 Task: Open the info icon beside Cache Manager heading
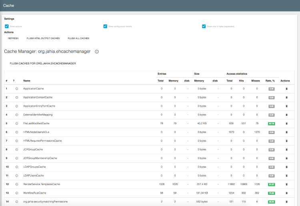97,51
